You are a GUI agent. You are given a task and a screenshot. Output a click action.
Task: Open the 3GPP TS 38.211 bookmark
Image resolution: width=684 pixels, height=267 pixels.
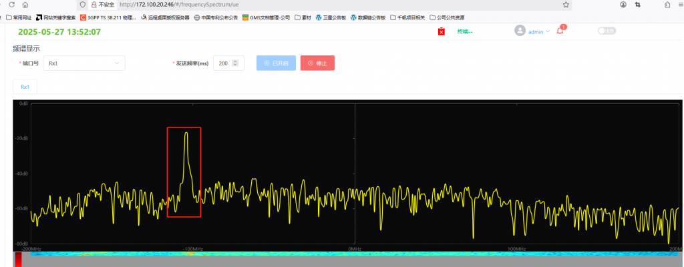108,18
